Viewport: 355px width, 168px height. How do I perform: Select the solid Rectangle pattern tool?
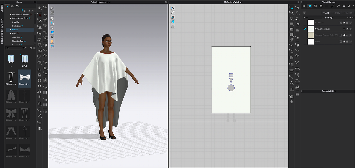(x=291, y=24)
